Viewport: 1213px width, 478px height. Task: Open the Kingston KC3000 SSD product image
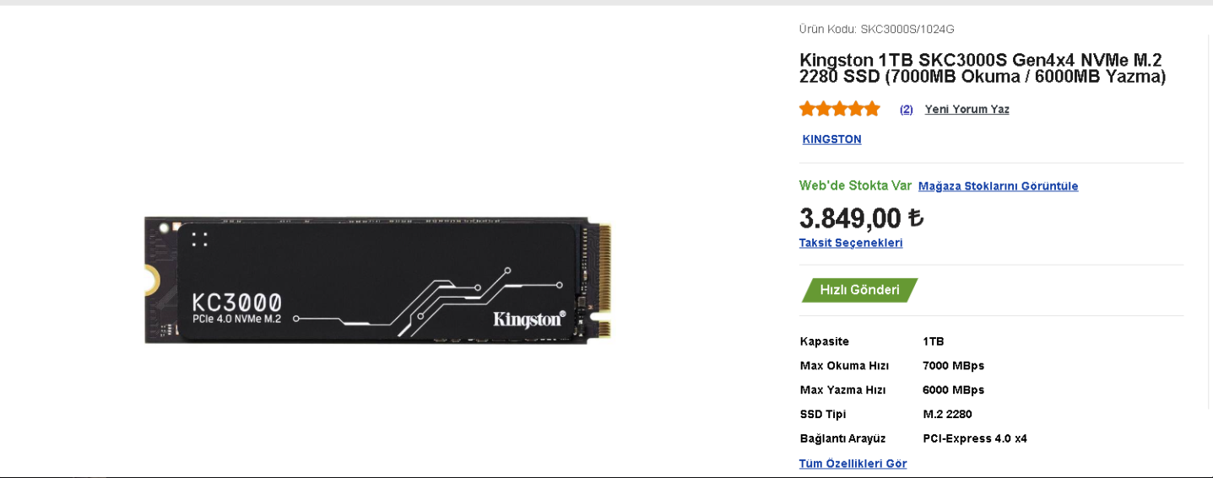(377, 280)
